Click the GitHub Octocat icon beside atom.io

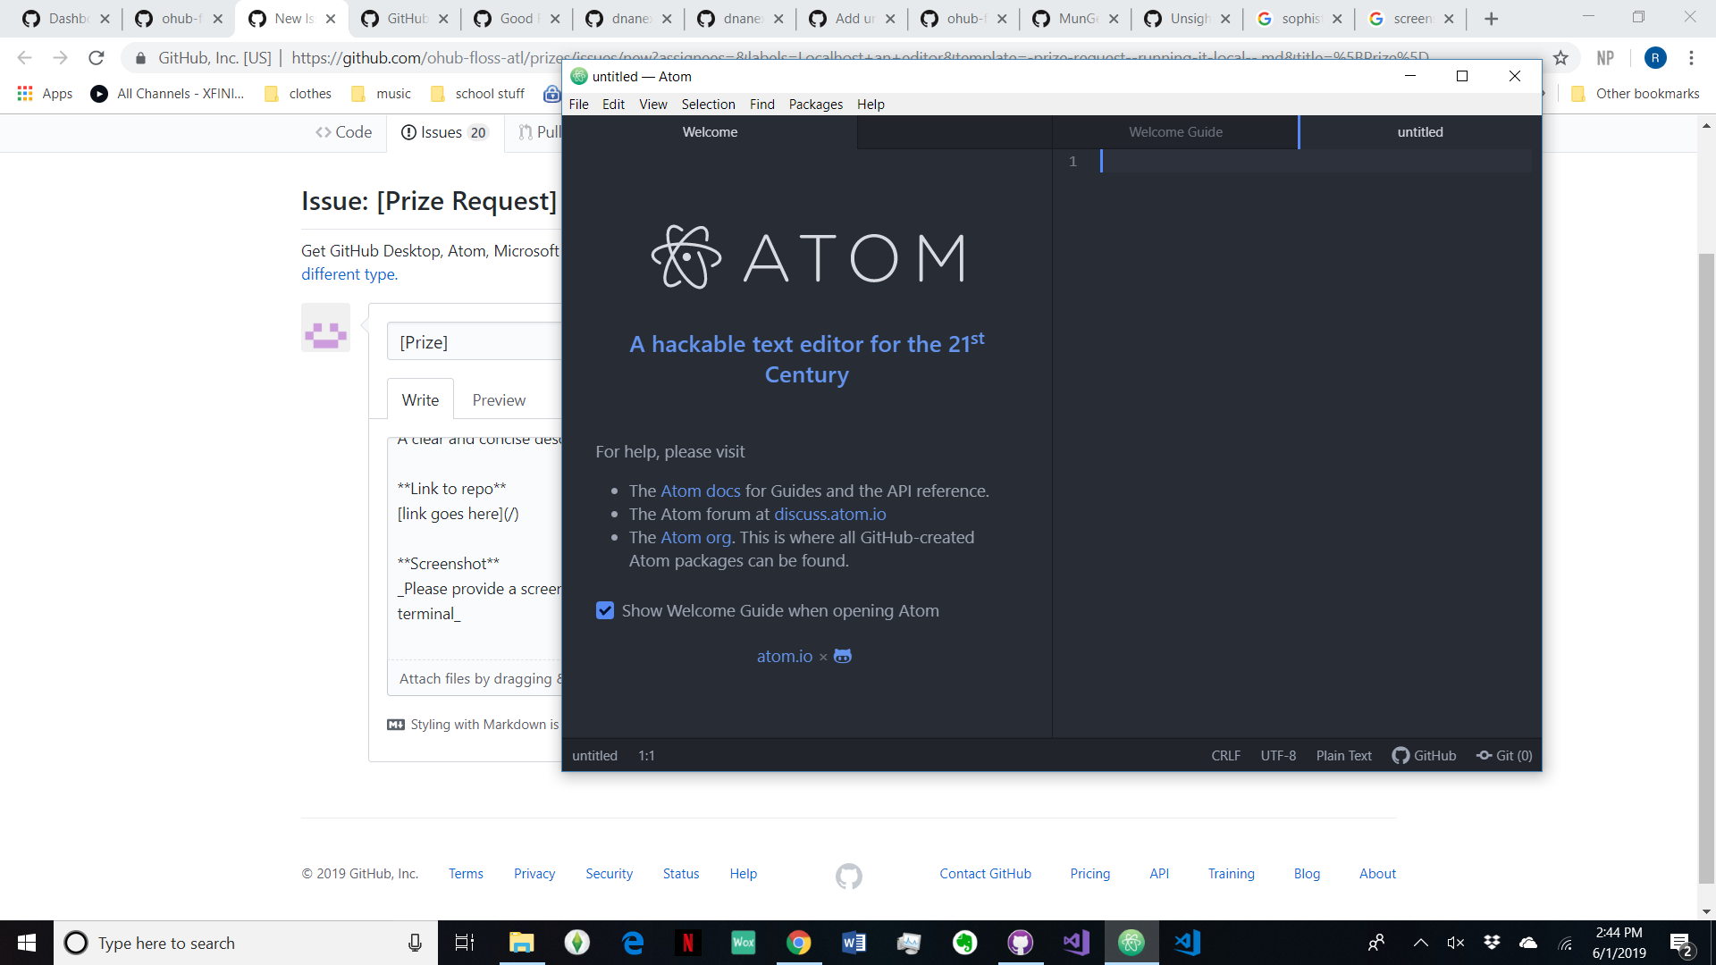pos(842,656)
